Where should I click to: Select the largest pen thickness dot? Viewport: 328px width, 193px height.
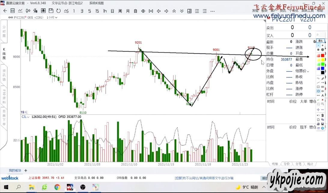pos(323,49)
